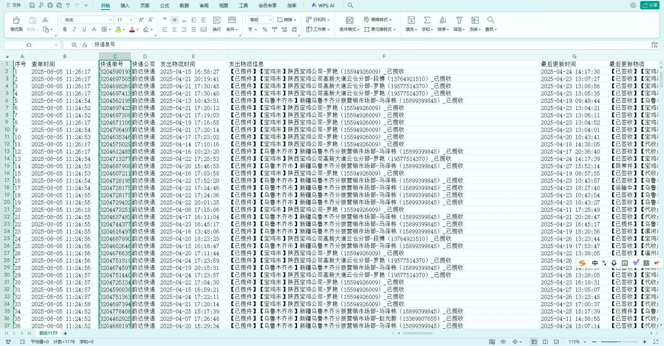Click the Find (查找) button
The width and height of the screenshot is (664, 346).
coord(491,24)
